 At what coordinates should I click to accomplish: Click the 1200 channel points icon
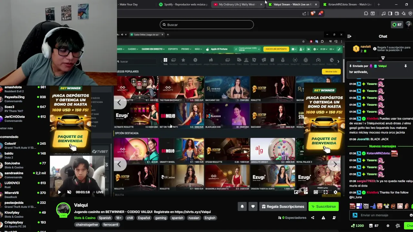click(358, 226)
